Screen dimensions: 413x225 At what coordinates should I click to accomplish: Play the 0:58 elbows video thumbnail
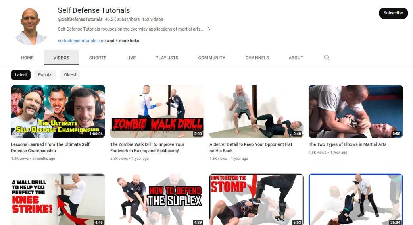(x=356, y=111)
